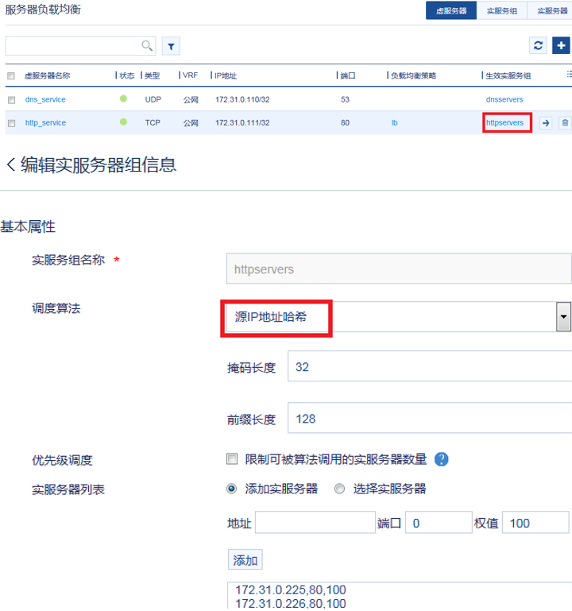Open column settings icon in table header
The height and width of the screenshot is (611, 572).
pyautogui.click(x=568, y=75)
